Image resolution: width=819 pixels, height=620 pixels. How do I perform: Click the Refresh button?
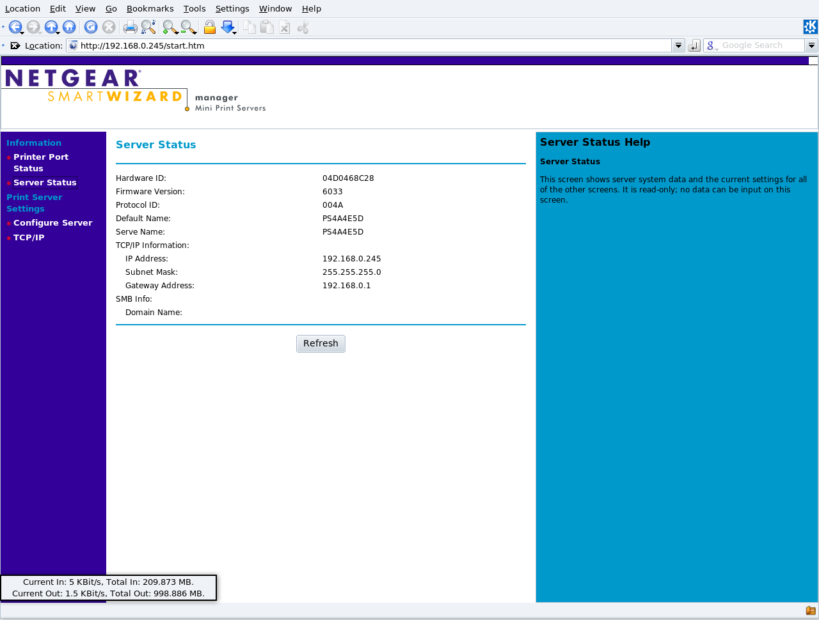pyautogui.click(x=321, y=344)
